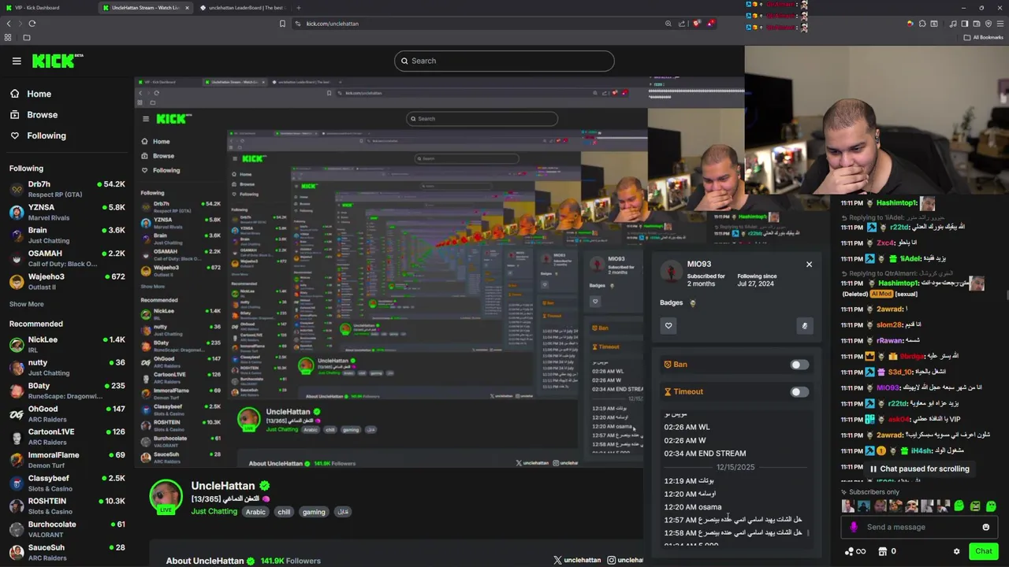Open chat settings gear
1009x567 pixels.
pos(956,551)
